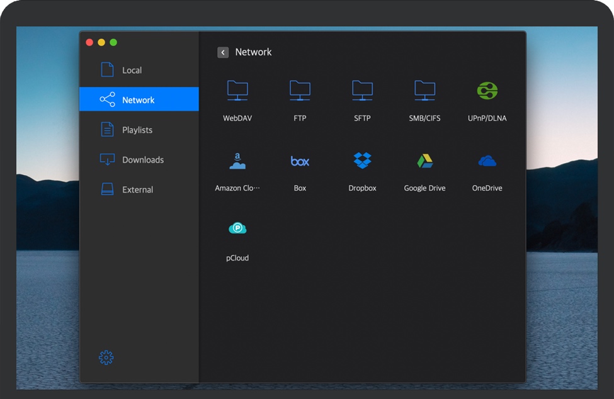614x399 pixels.
Task: Connect to OneDrive
Action: point(486,170)
